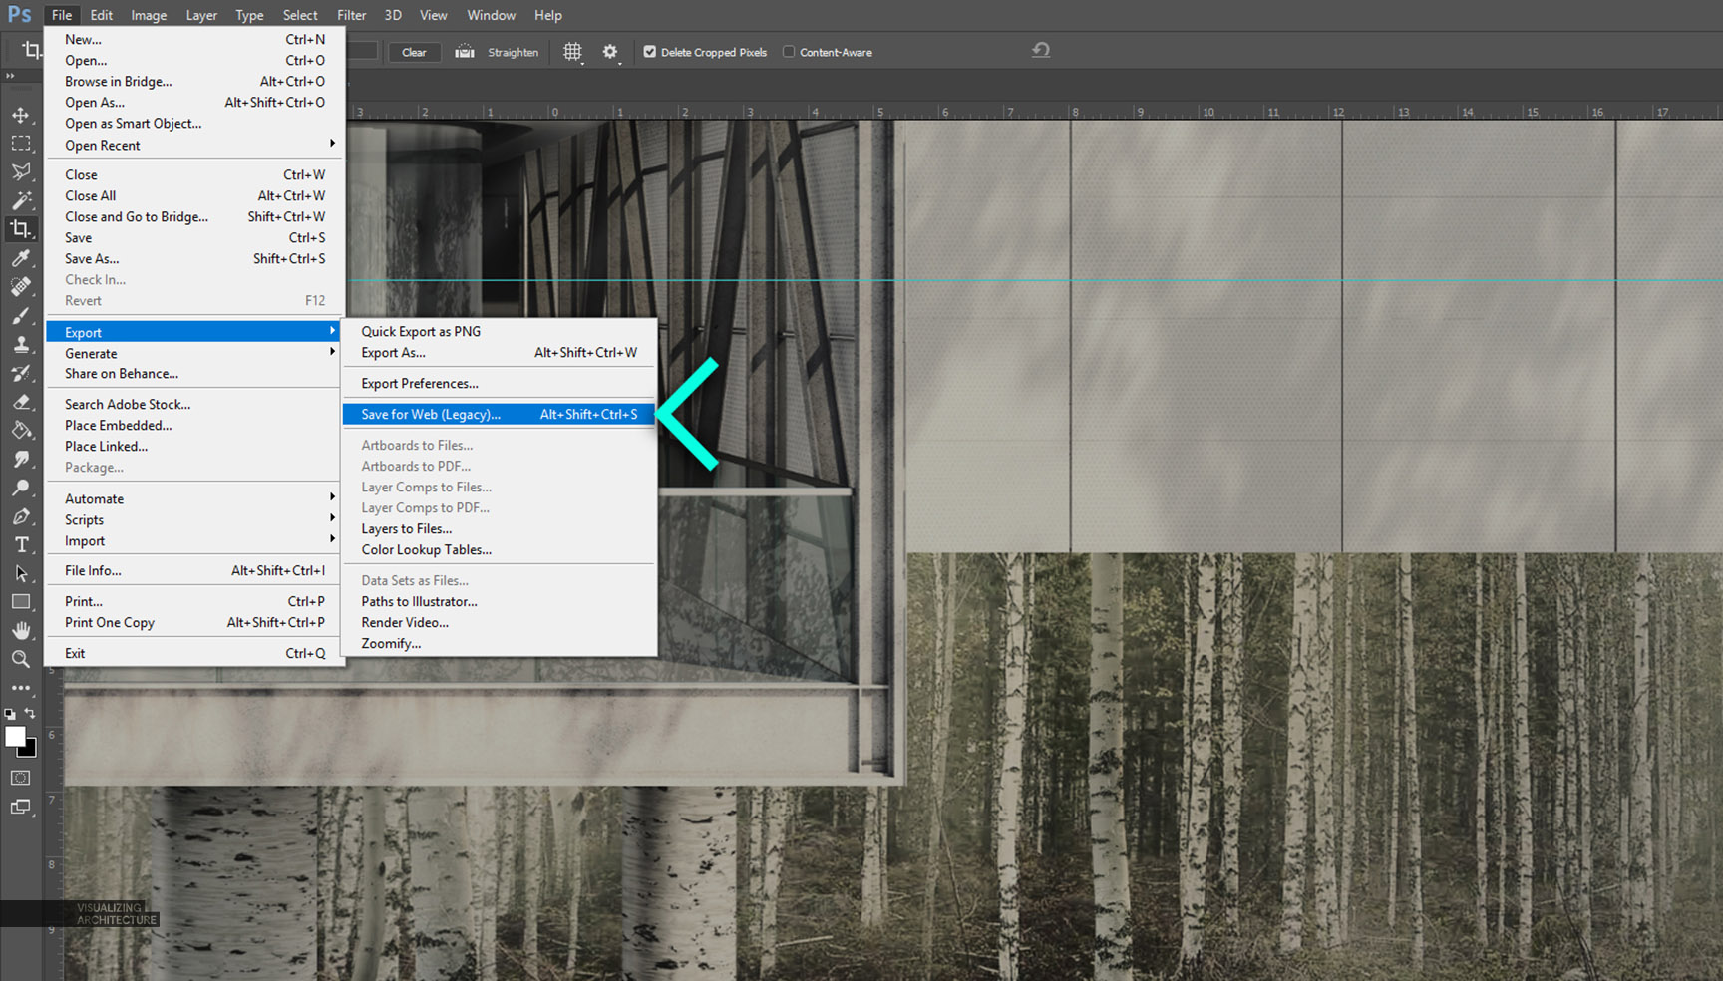
Task: Toggle Quick Mask mode icon
Action: 21,778
